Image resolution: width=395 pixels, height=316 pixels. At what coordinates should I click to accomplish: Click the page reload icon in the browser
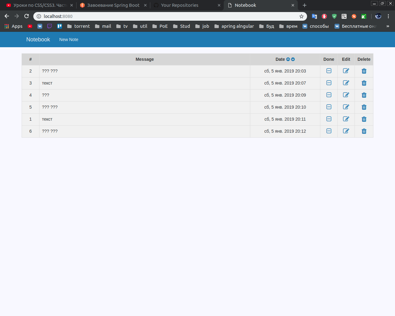26,16
